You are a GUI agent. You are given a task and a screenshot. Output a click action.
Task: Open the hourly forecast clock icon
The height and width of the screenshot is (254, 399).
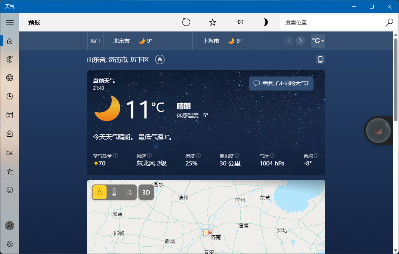click(10, 96)
